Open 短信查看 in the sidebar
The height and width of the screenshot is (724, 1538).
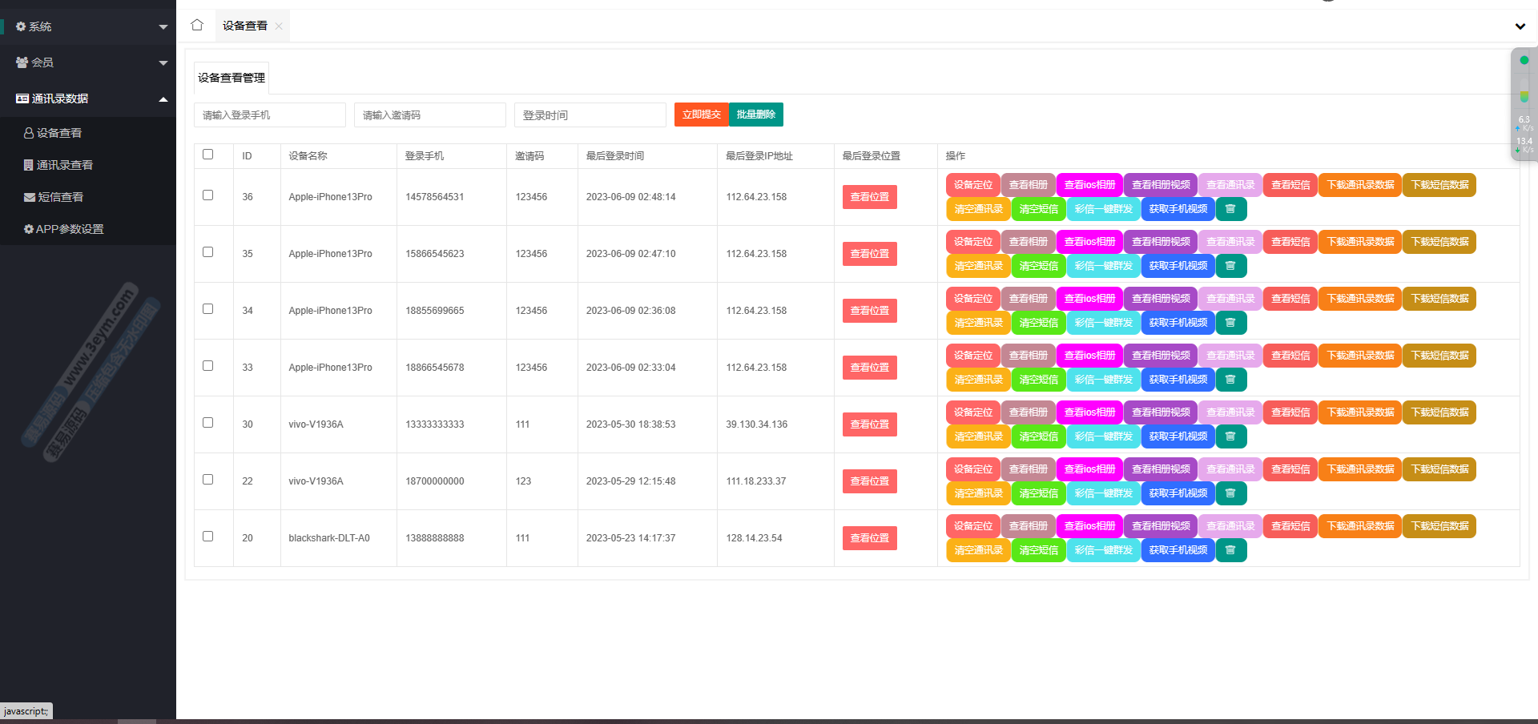[60, 197]
